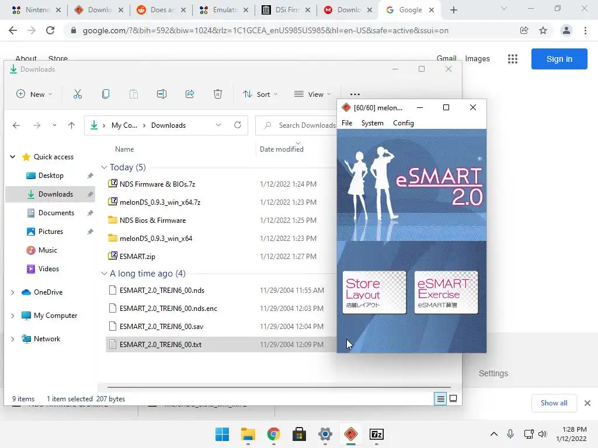
Task: Click the Chrome address bar URL
Action: [x=266, y=30]
